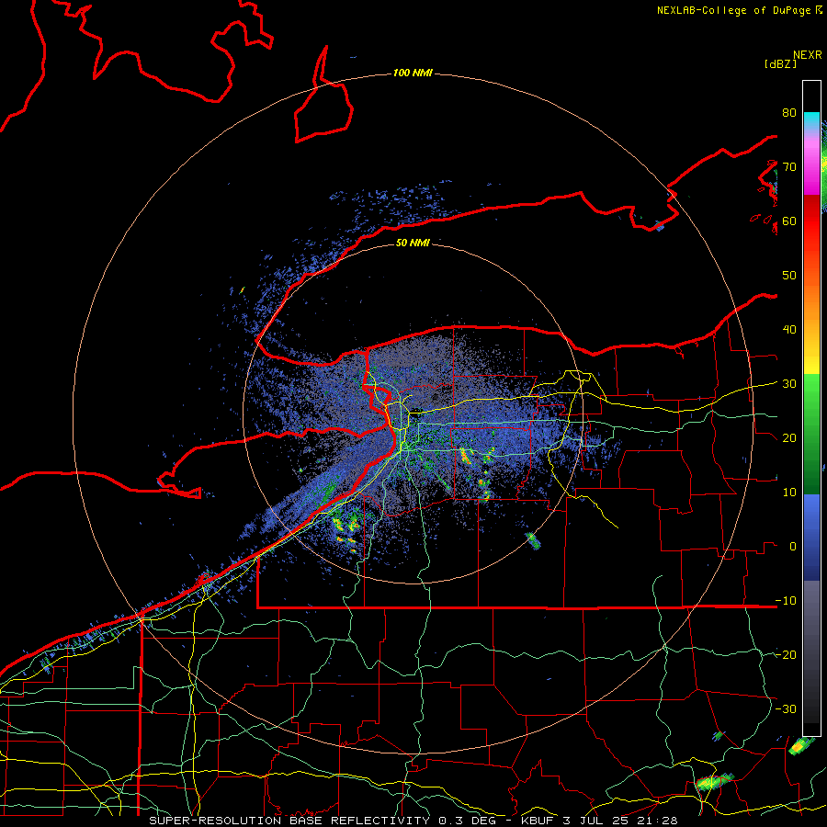
Task: Click the 20 value on the dBZ scale
Action: [x=789, y=438]
